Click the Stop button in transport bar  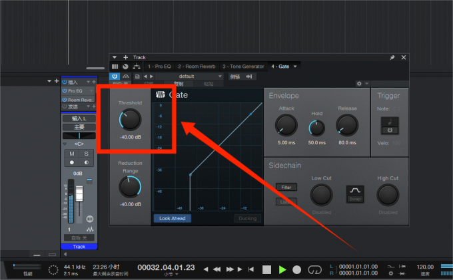tap(266, 269)
